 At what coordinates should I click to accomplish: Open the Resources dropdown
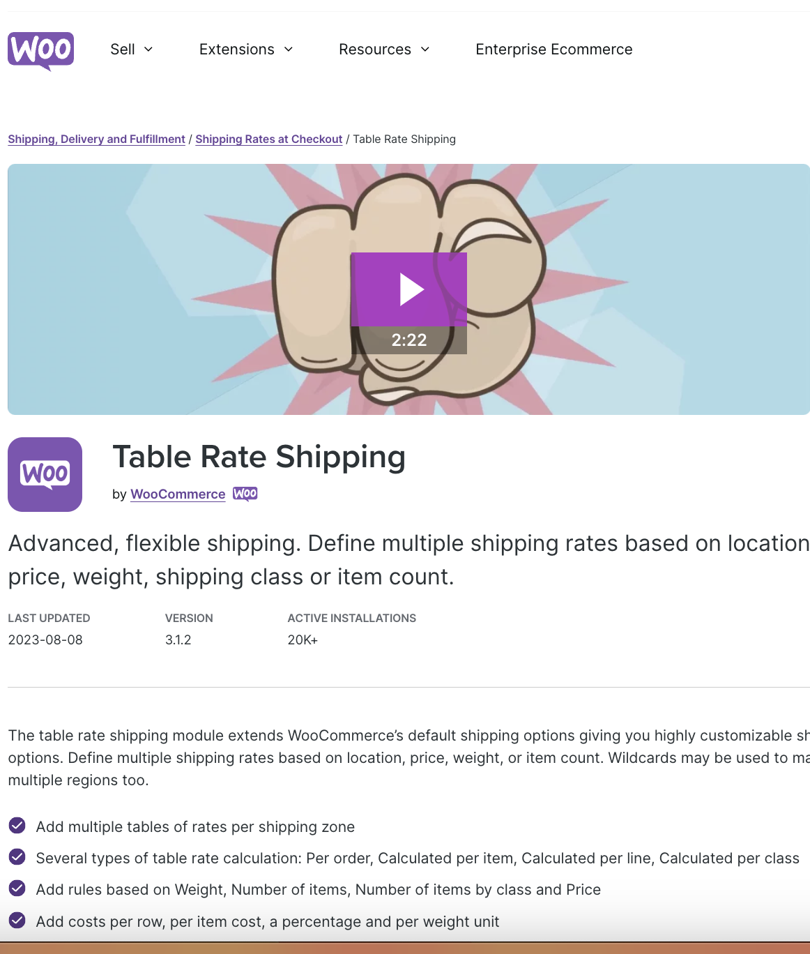[383, 49]
